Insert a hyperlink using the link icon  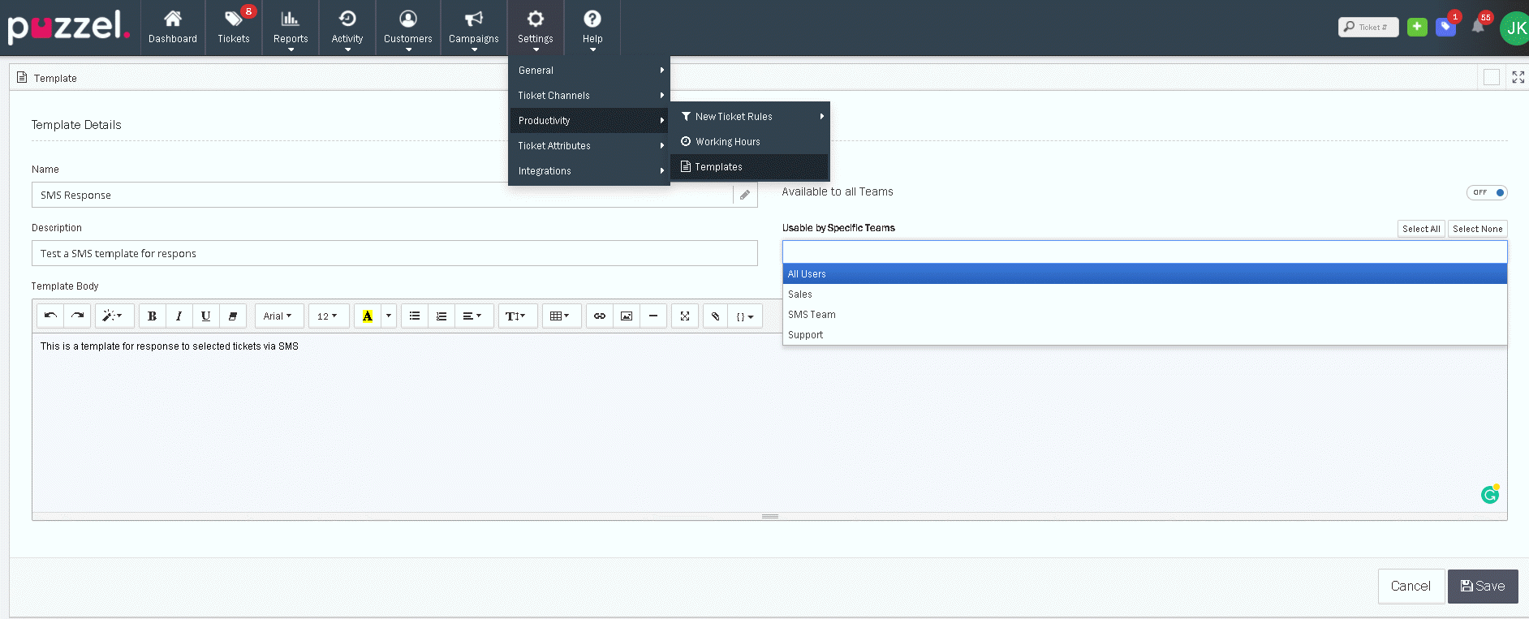point(600,316)
